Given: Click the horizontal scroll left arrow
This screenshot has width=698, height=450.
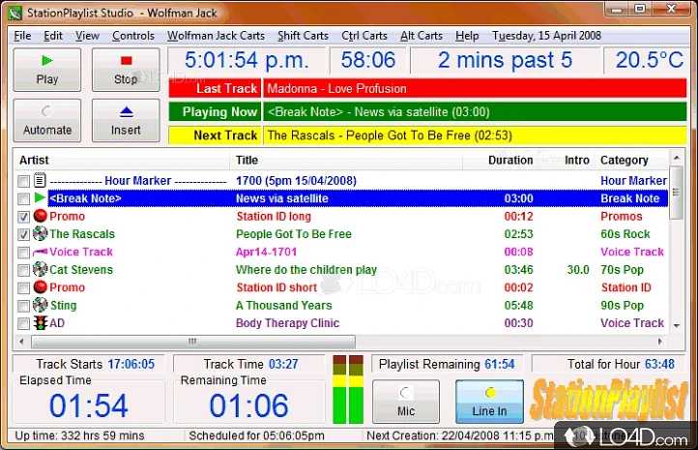Looking at the screenshot, I should 21,342.
